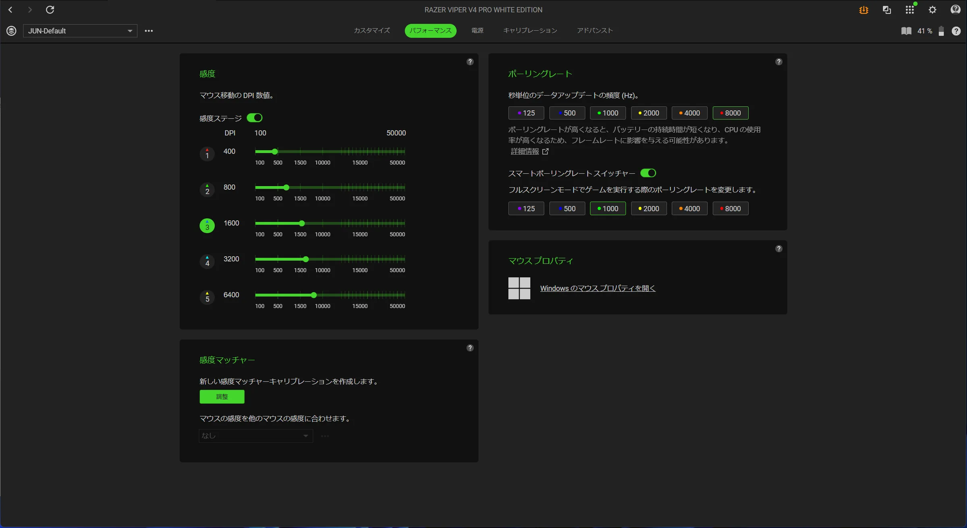Choose 125 in smart polling rate switcher

coord(526,208)
